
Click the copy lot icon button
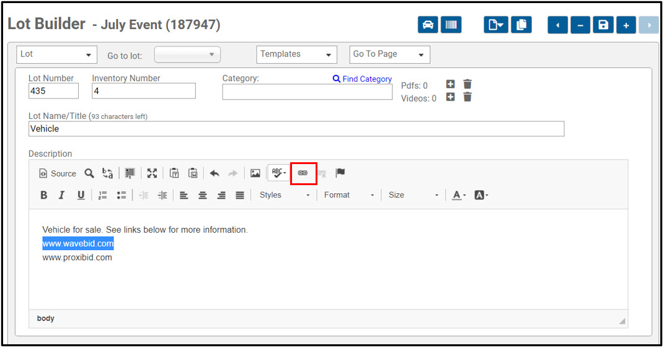pyautogui.click(x=521, y=25)
